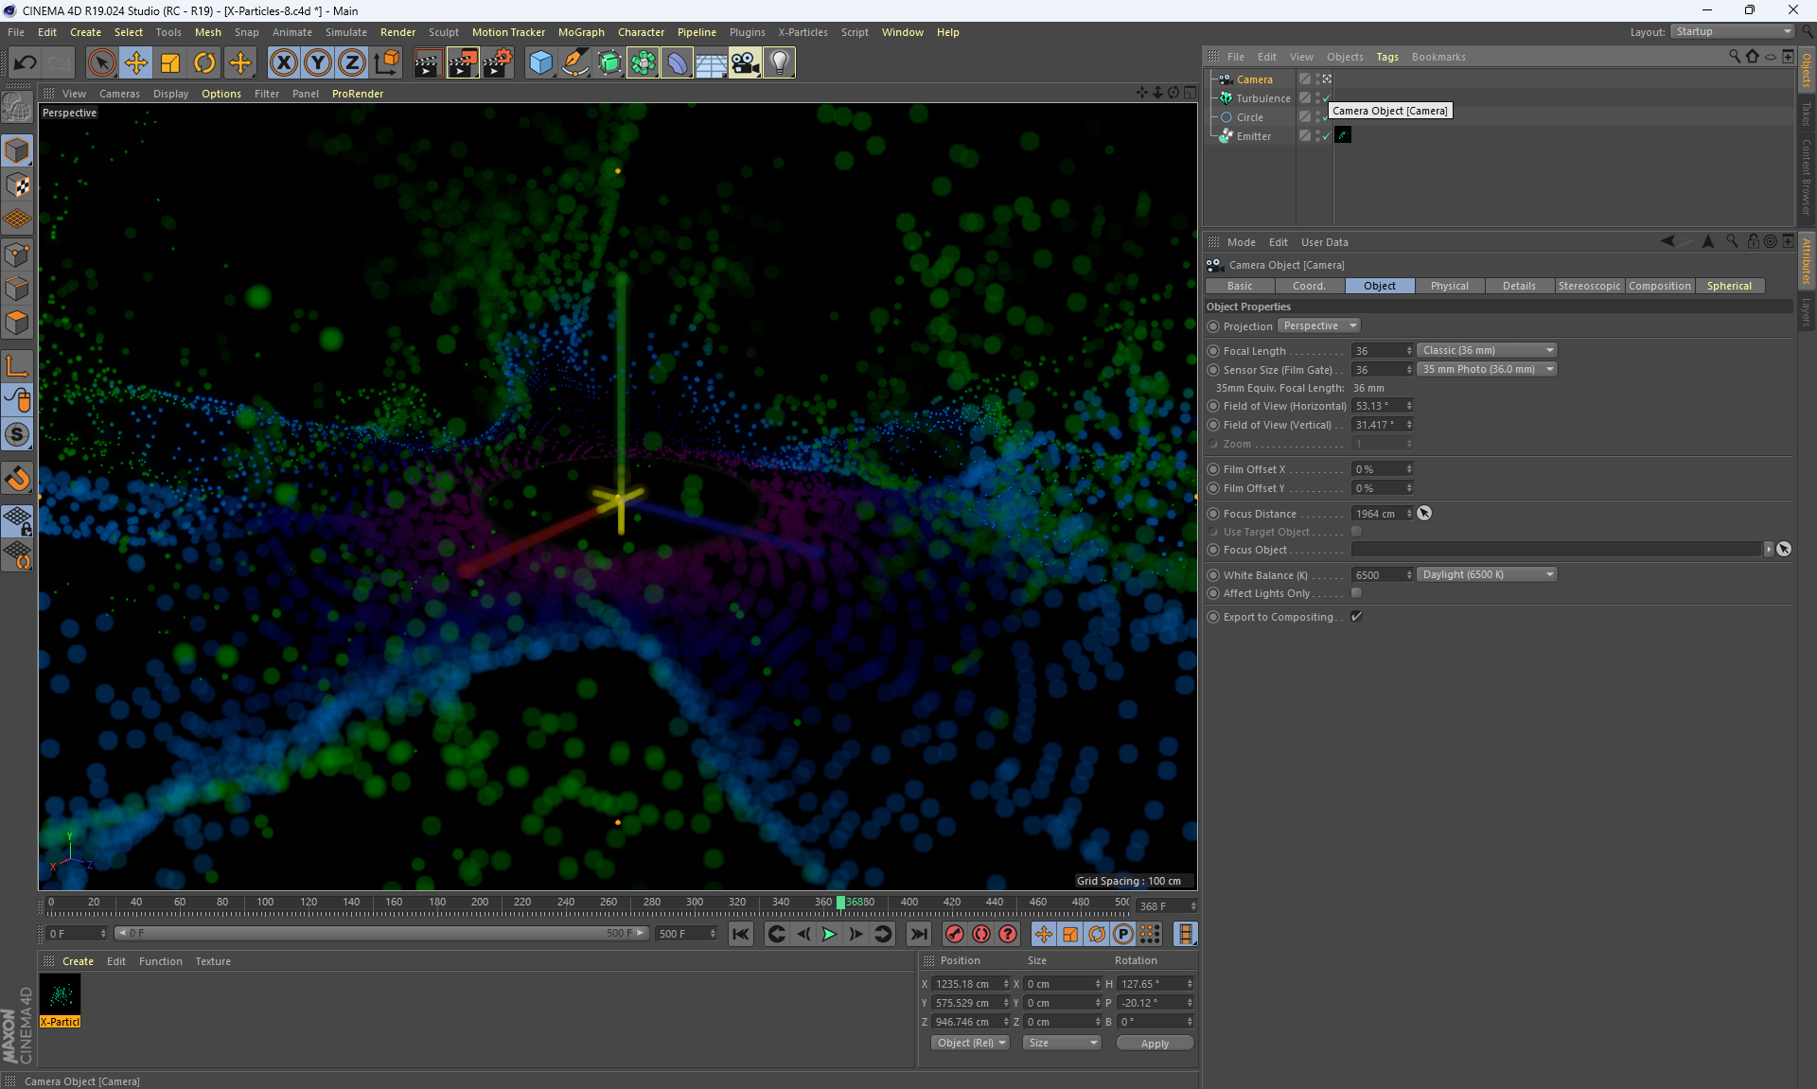Viewport: 1817px width, 1089px height.
Task: Toggle the Emitter enabled checkmark
Action: pos(1326,136)
